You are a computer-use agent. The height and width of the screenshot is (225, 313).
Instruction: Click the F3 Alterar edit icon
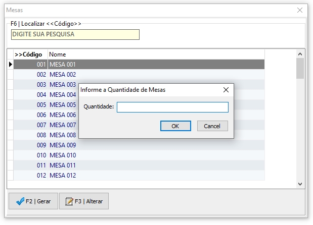point(69,201)
